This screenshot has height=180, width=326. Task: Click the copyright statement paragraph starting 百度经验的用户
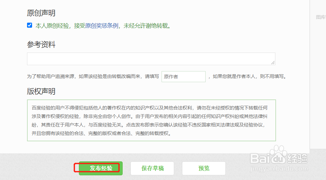150,121
